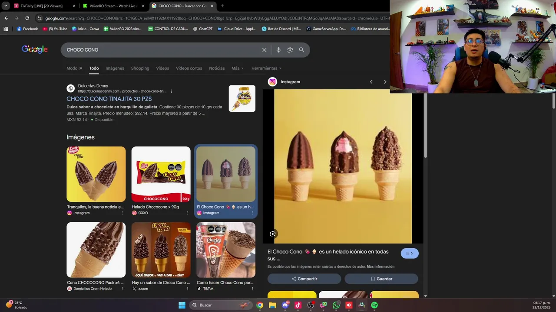Viewport: 556px width, 312px height.
Task: Open the iCloud Drive bookmark
Action: 236,29
